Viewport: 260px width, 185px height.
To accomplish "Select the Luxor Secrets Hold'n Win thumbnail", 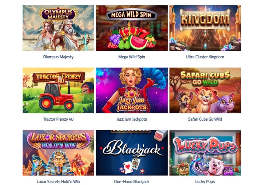I will point(58,153).
